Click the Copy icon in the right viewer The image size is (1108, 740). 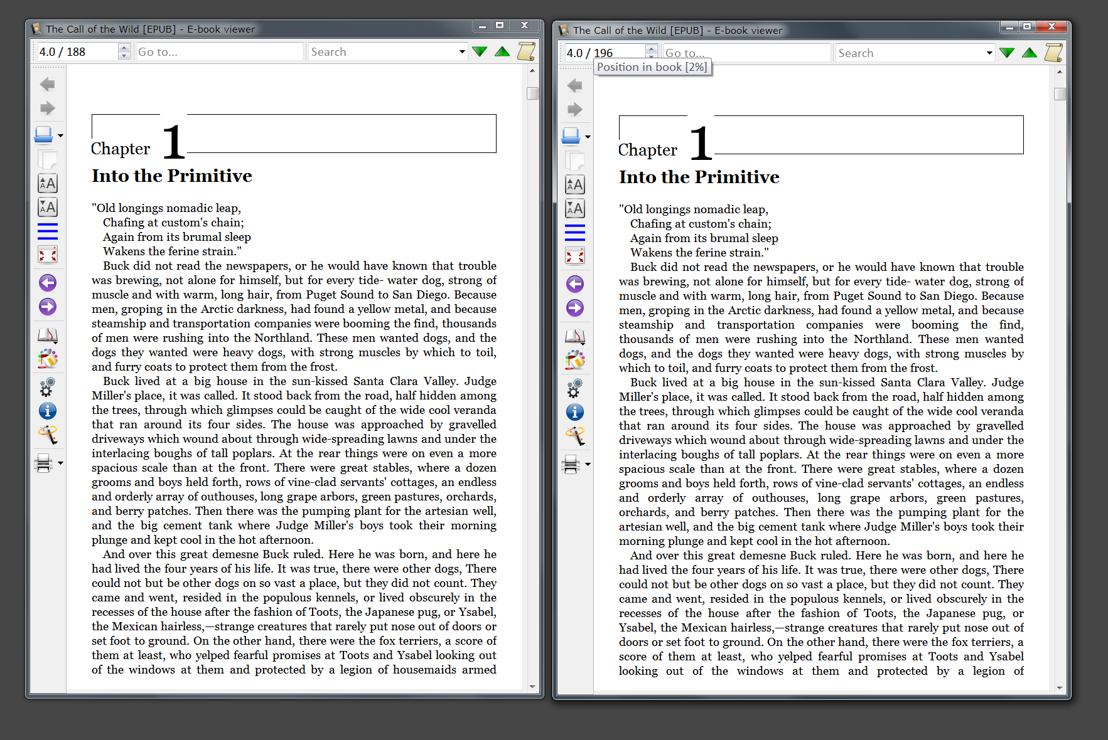tap(575, 161)
